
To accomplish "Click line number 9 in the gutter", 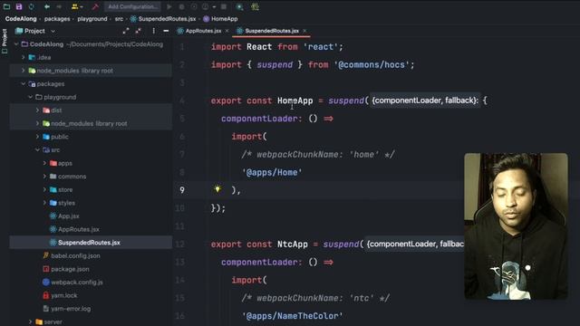I will [182, 190].
